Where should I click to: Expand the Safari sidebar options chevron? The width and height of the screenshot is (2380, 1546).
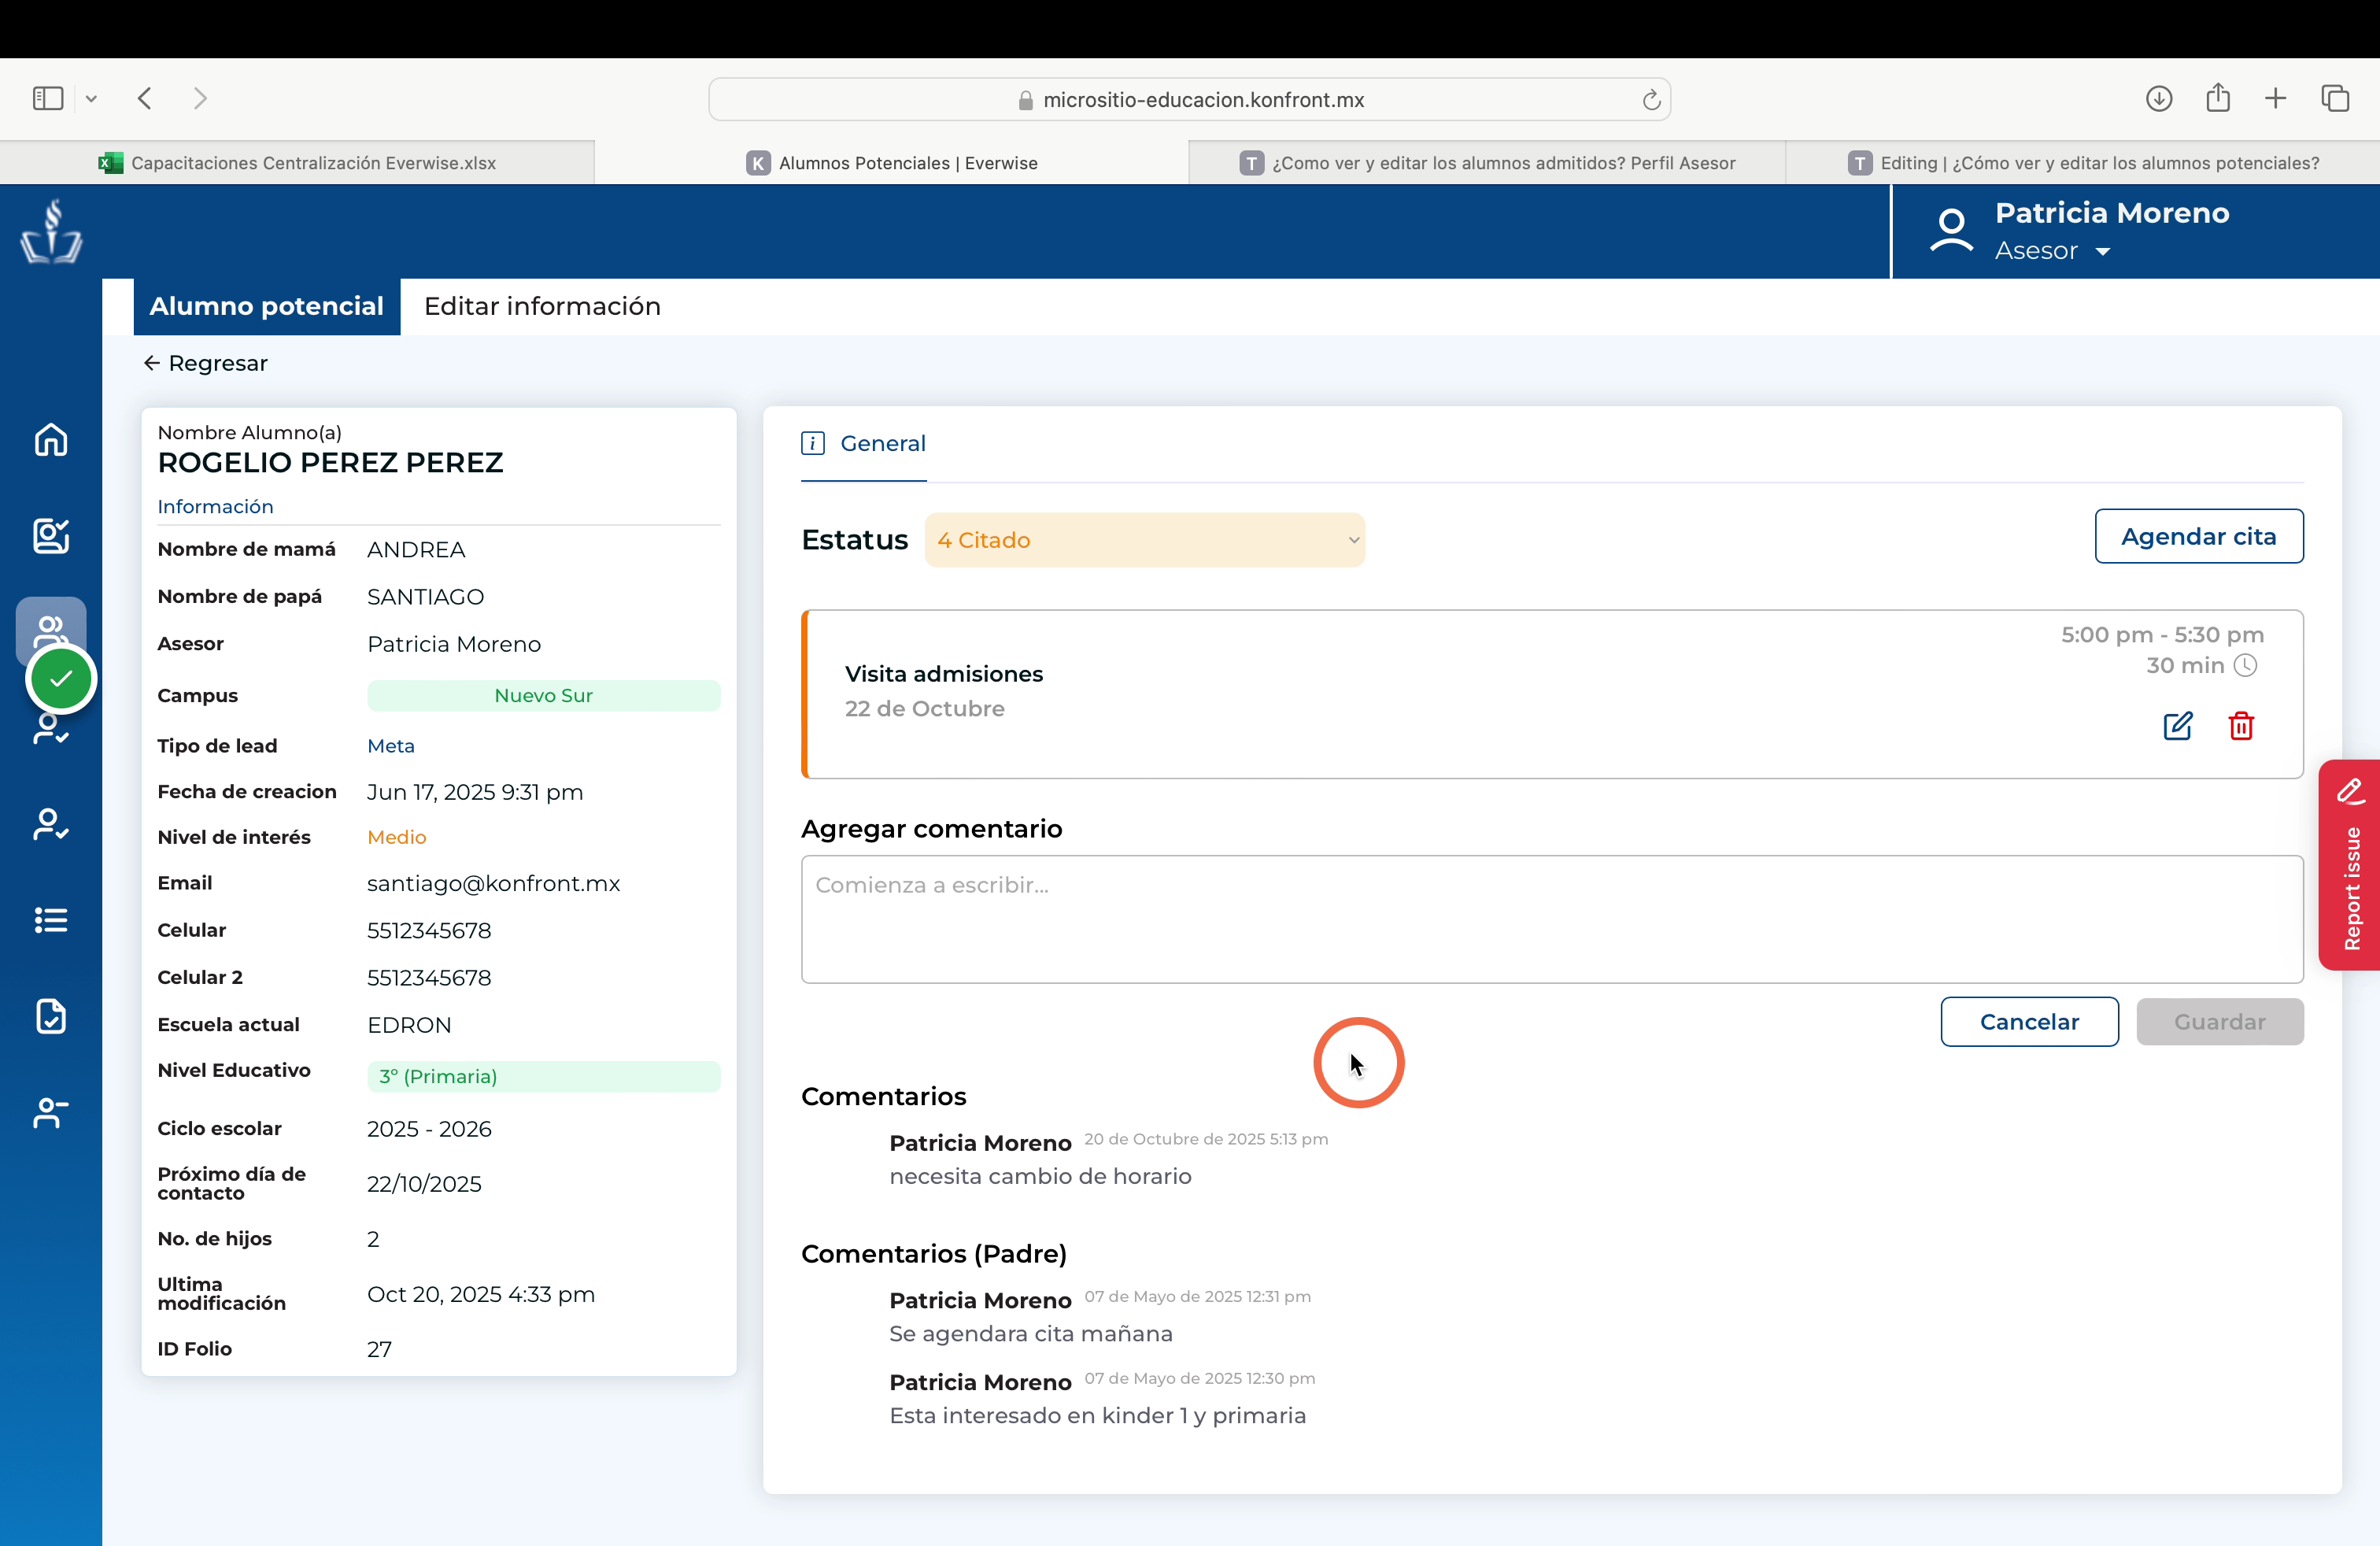tap(91, 98)
